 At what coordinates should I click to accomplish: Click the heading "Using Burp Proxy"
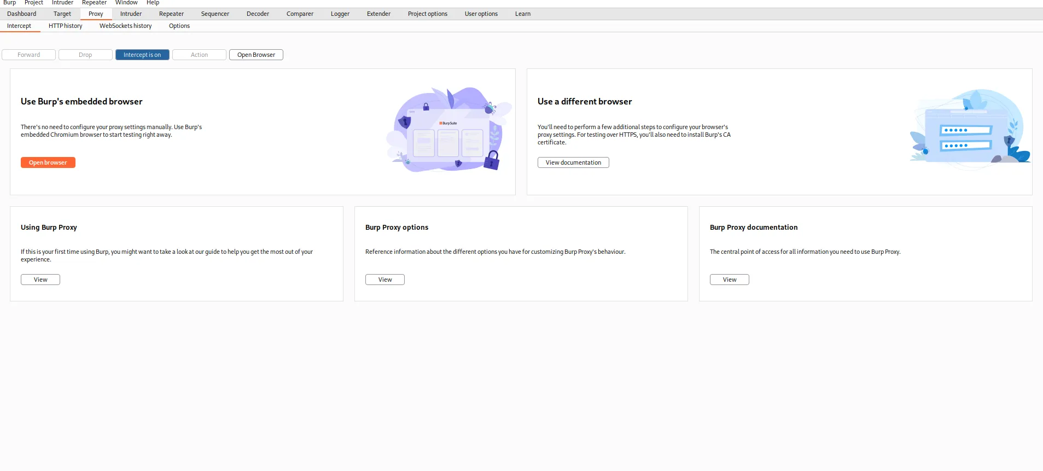tap(49, 227)
